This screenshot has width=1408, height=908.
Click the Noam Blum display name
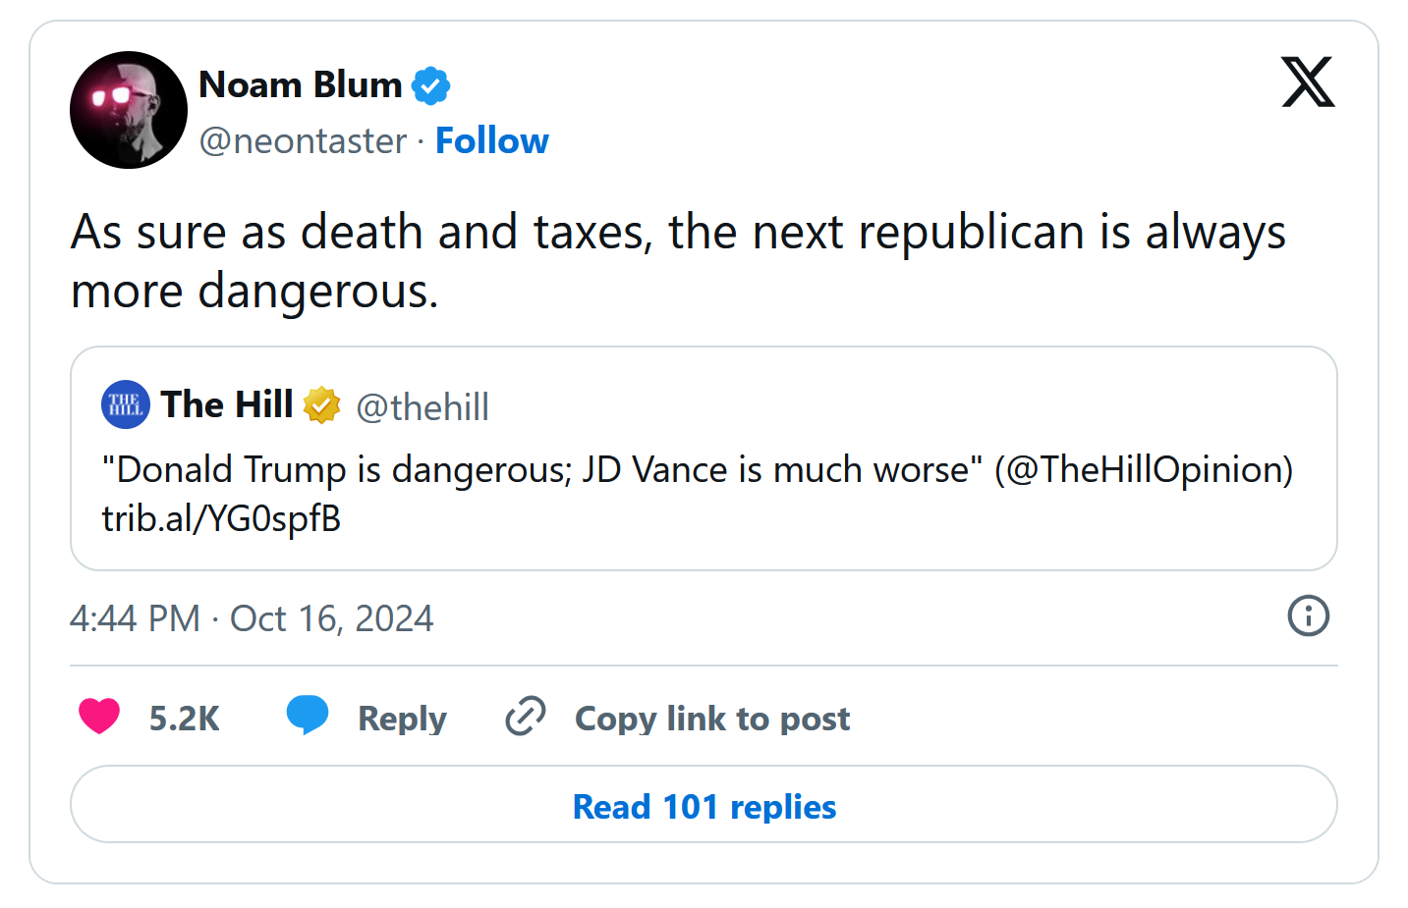click(301, 85)
